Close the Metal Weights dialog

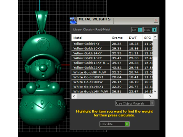[x=156, y=21]
